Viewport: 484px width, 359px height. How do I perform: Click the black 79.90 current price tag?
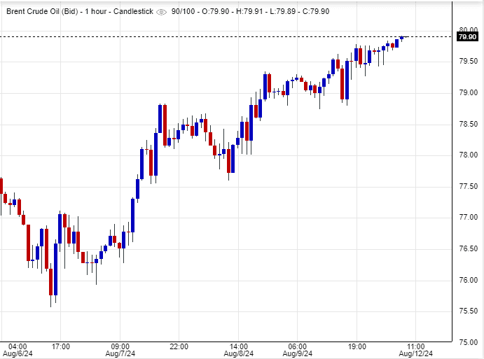(467, 37)
